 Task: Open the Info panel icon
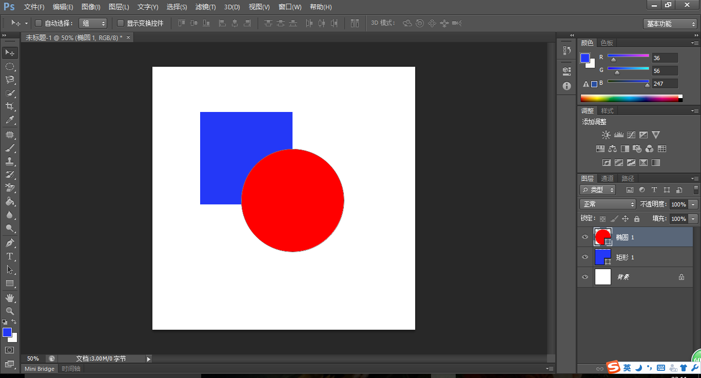pos(567,86)
